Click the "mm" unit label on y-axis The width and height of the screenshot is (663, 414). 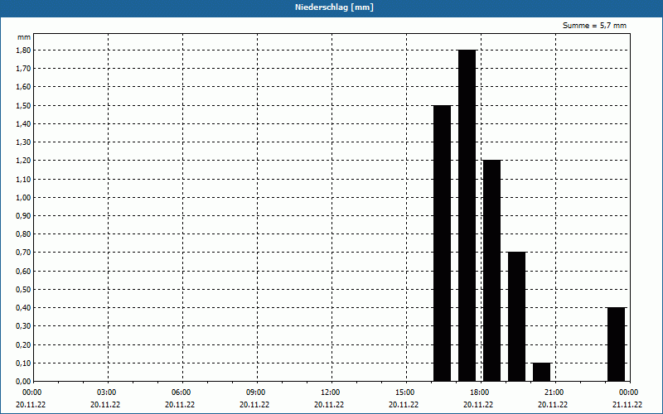point(24,37)
